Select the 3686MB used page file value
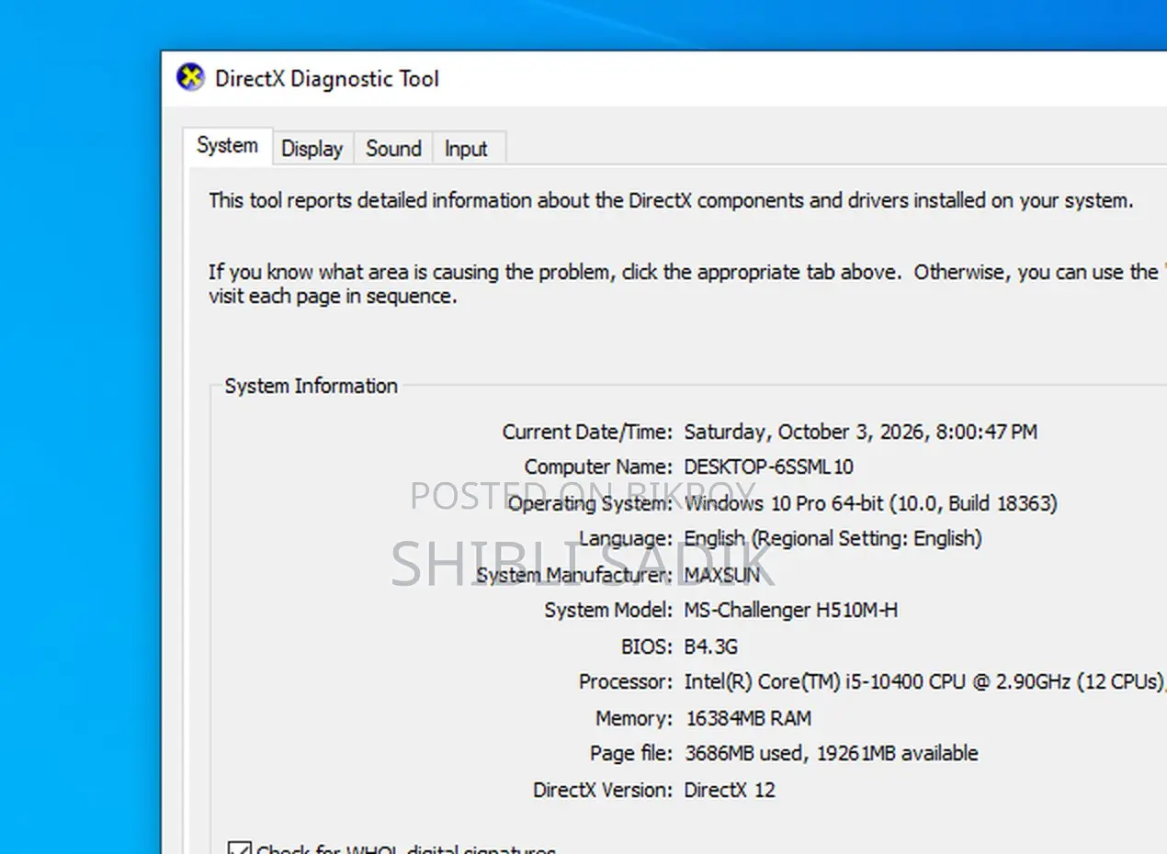The height and width of the screenshot is (854, 1167). (832, 754)
